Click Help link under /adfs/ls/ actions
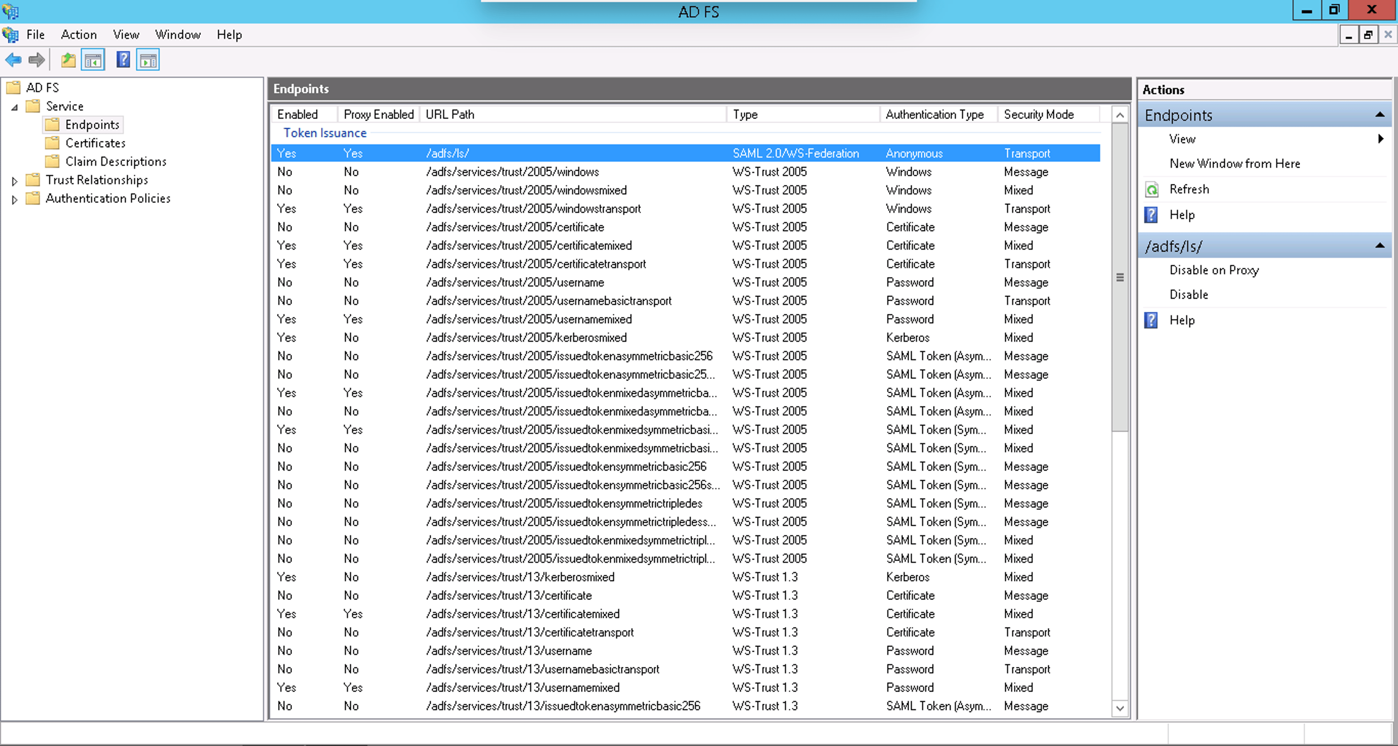The image size is (1398, 746). click(1182, 320)
